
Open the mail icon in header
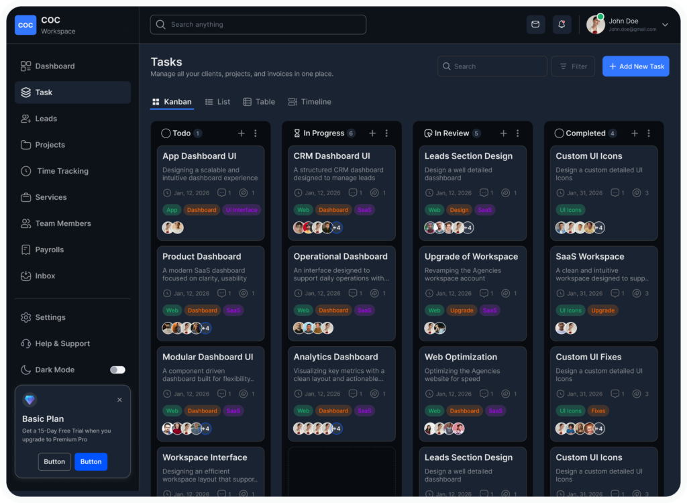535,25
